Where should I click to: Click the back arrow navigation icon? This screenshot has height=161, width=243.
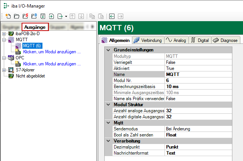click(x=112, y=16)
